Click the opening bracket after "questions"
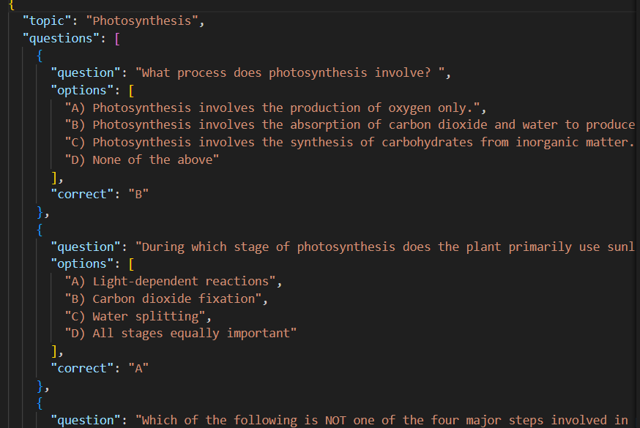This screenshot has width=640, height=428. [x=117, y=38]
